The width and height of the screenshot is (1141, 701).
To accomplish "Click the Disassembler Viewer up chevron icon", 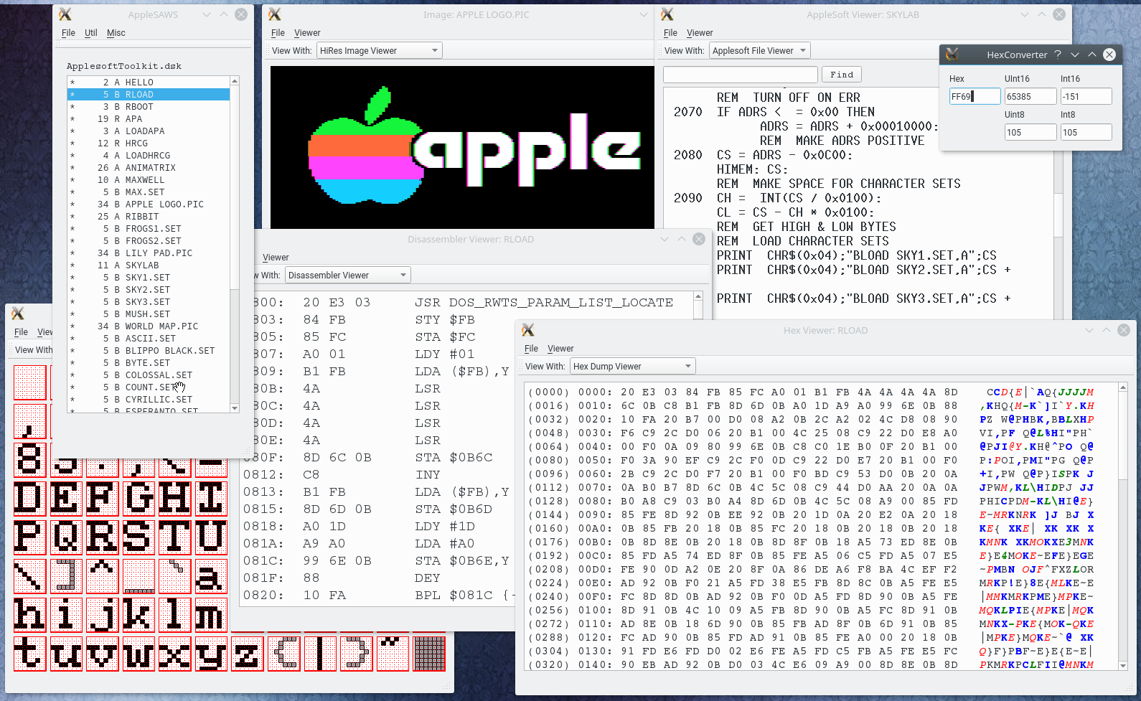I will coord(681,239).
